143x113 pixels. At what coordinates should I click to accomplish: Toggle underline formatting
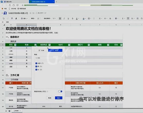point(68,18)
